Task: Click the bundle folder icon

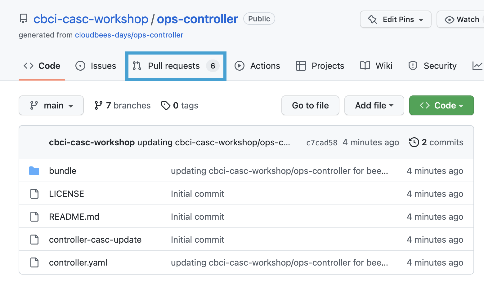Action: point(34,171)
